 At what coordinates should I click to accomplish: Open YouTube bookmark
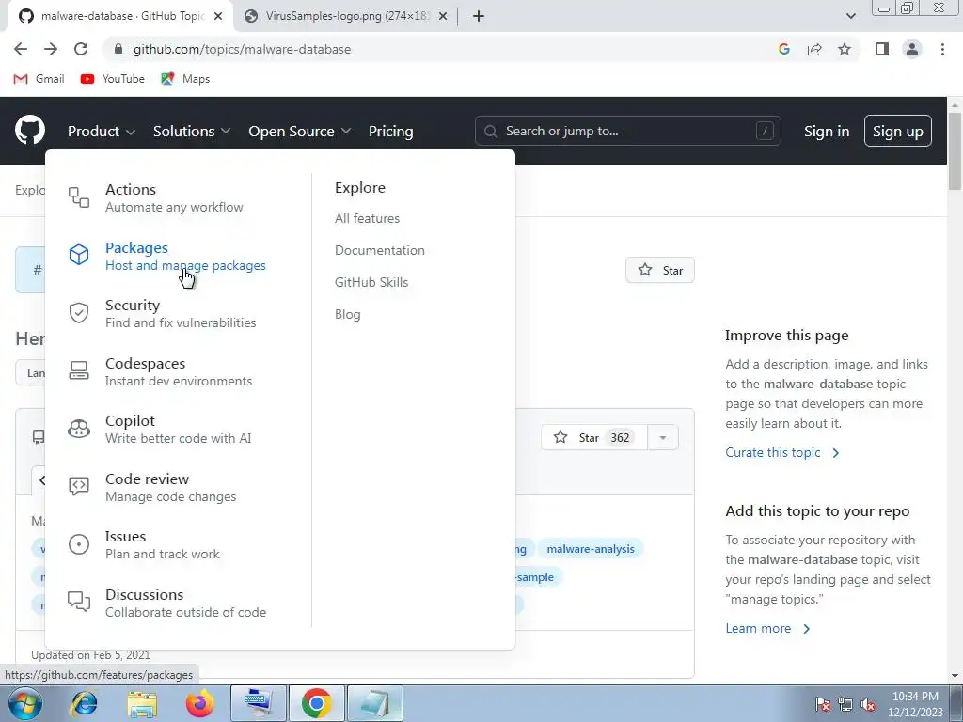[113, 79]
